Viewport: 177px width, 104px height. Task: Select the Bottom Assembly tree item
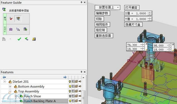(x=31, y=86)
